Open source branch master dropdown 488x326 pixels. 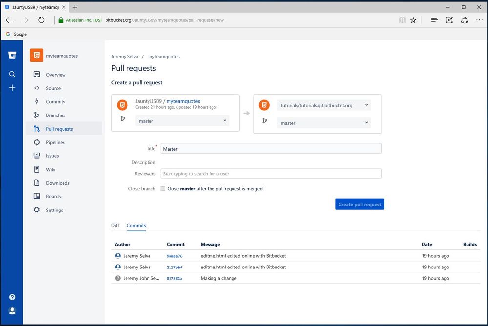182,121
